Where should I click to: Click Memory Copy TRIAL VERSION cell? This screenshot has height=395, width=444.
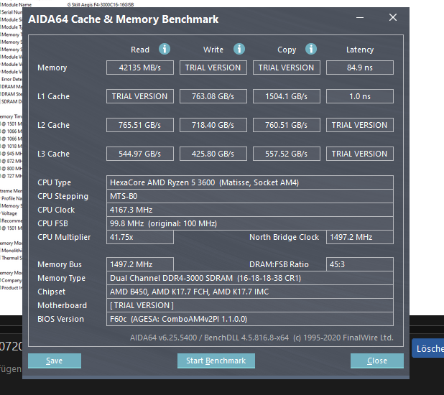(x=287, y=68)
